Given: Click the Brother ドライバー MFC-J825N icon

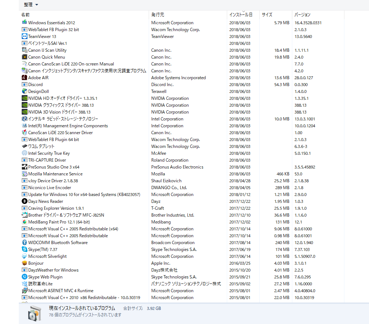Looking at the screenshot, I should [25, 215].
